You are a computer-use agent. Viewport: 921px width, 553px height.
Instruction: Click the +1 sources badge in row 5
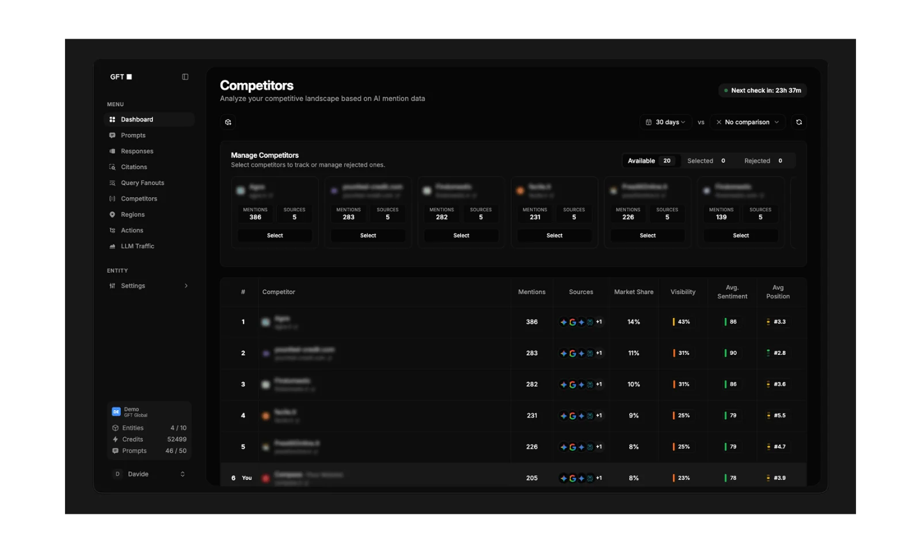tap(599, 447)
